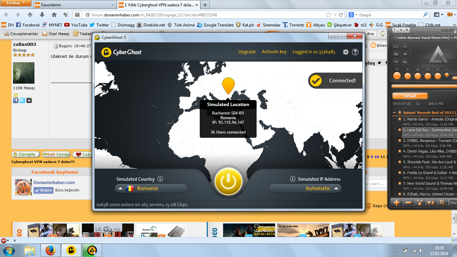Open Simulated IP Address Automatic dropdown
Screen dimensions: 457x257
(x=305, y=188)
